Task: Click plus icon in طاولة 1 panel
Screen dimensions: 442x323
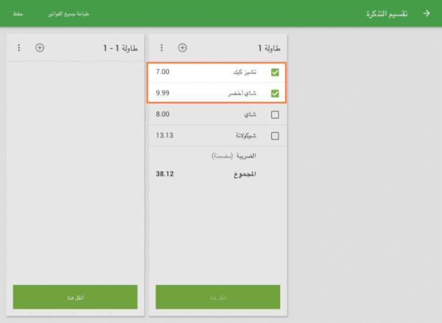Action: coord(183,48)
